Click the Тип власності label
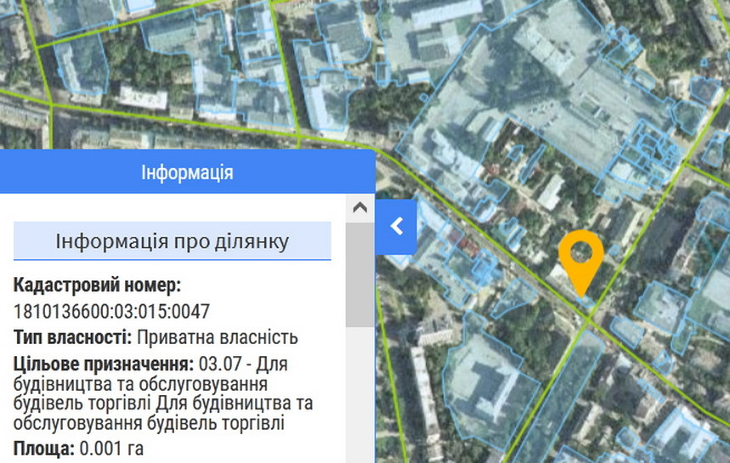Viewport: 730px width, 463px height. pos(73,337)
